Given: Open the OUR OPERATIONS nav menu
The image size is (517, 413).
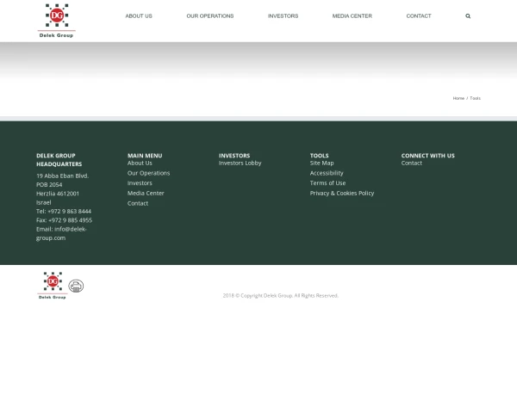Looking at the screenshot, I should click(x=210, y=16).
